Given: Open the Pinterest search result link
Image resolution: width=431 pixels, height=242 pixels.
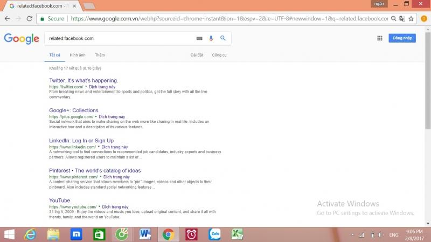Looking at the screenshot, I should click(x=95, y=170).
